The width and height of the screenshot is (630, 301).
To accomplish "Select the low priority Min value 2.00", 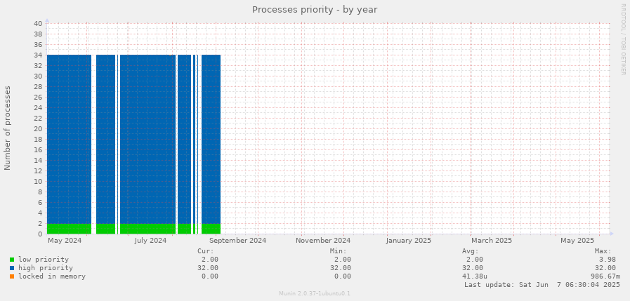I will [x=342, y=260].
